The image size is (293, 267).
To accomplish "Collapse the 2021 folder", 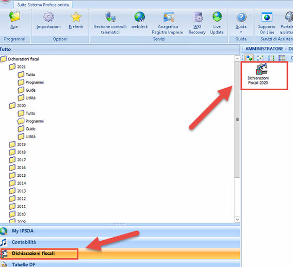I will tap(17, 67).
